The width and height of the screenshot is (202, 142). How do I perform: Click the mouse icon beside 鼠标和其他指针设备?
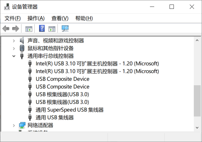[x=22, y=48]
